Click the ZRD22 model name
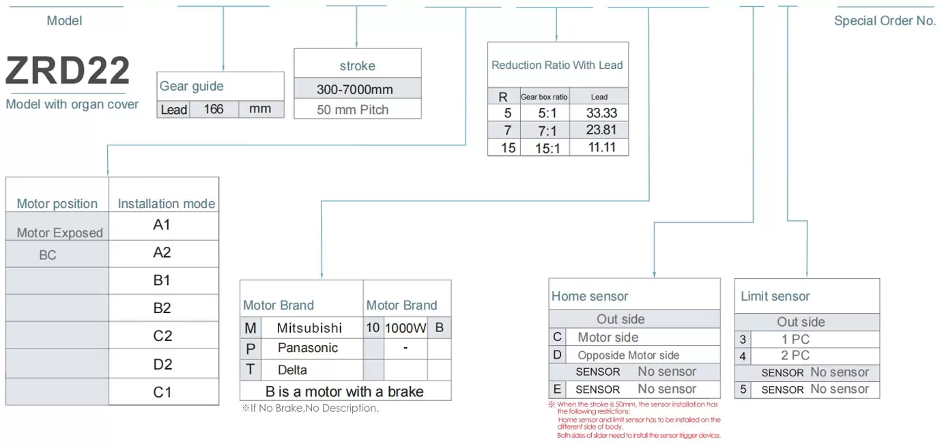This screenshot has height=446, width=942. pyautogui.click(x=68, y=70)
